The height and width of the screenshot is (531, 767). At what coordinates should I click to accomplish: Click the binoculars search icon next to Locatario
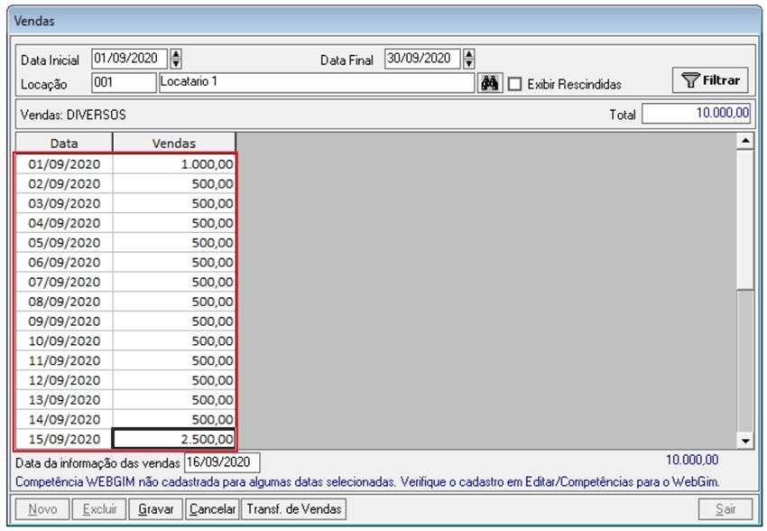pos(489,83)
